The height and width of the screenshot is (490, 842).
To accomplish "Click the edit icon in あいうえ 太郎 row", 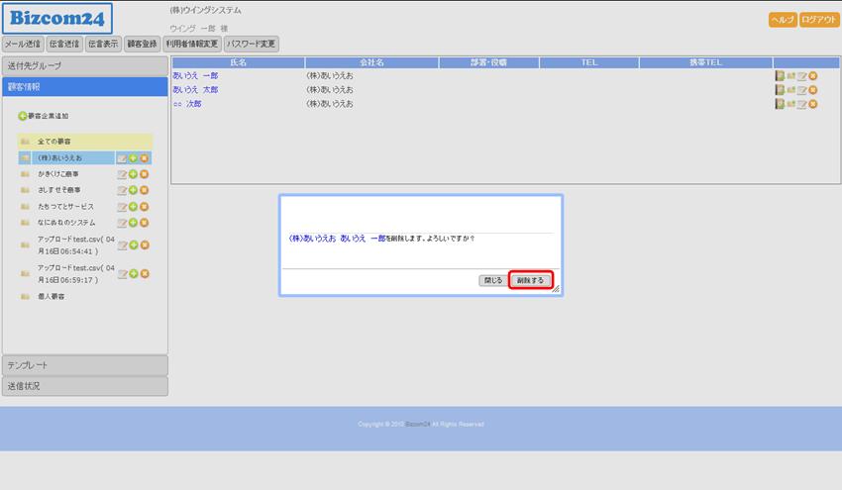I will pos(801,90).
